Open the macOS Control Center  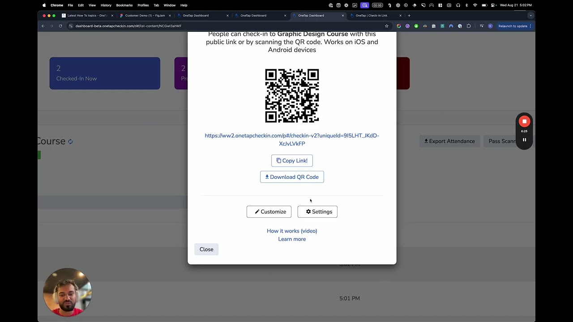click(x=493, y=5)
